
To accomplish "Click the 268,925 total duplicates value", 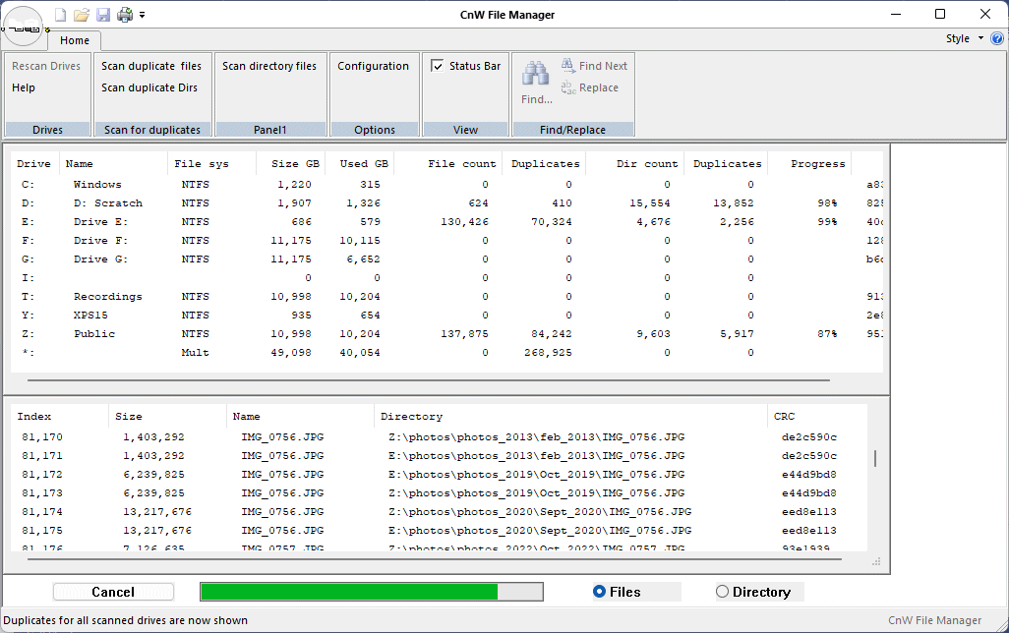I will pos(548,353).
